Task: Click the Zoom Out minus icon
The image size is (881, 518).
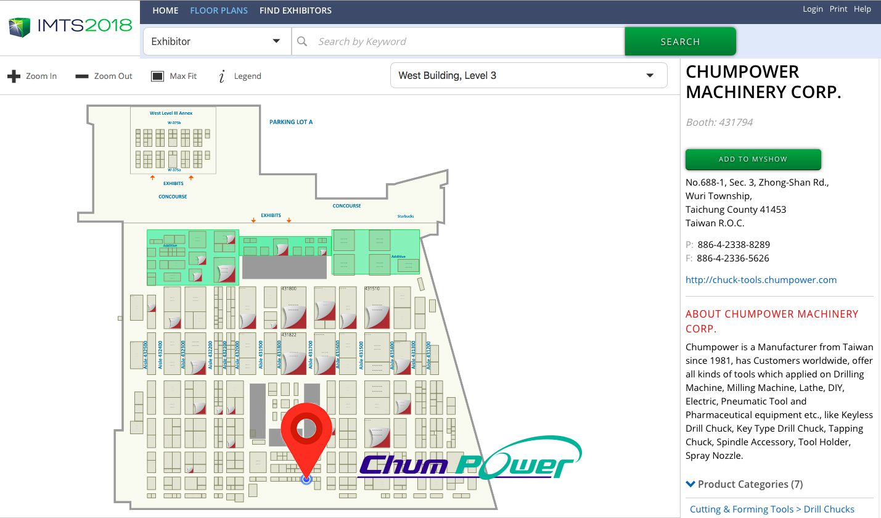Action: (x=82, y=76)
